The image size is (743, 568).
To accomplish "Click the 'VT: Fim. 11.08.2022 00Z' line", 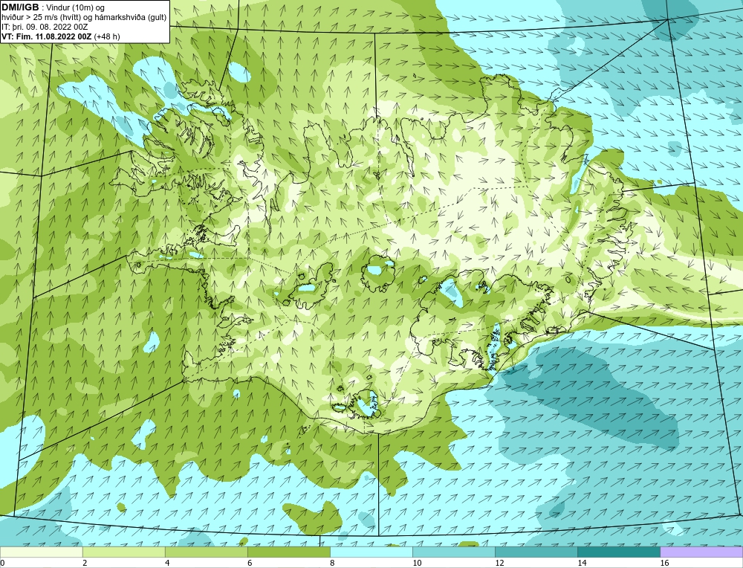I will pyautogui.click(x=47, y=36).
